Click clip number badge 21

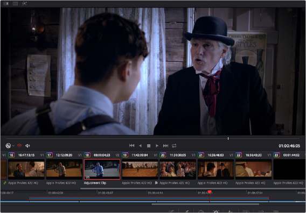(x=200, y=155)
